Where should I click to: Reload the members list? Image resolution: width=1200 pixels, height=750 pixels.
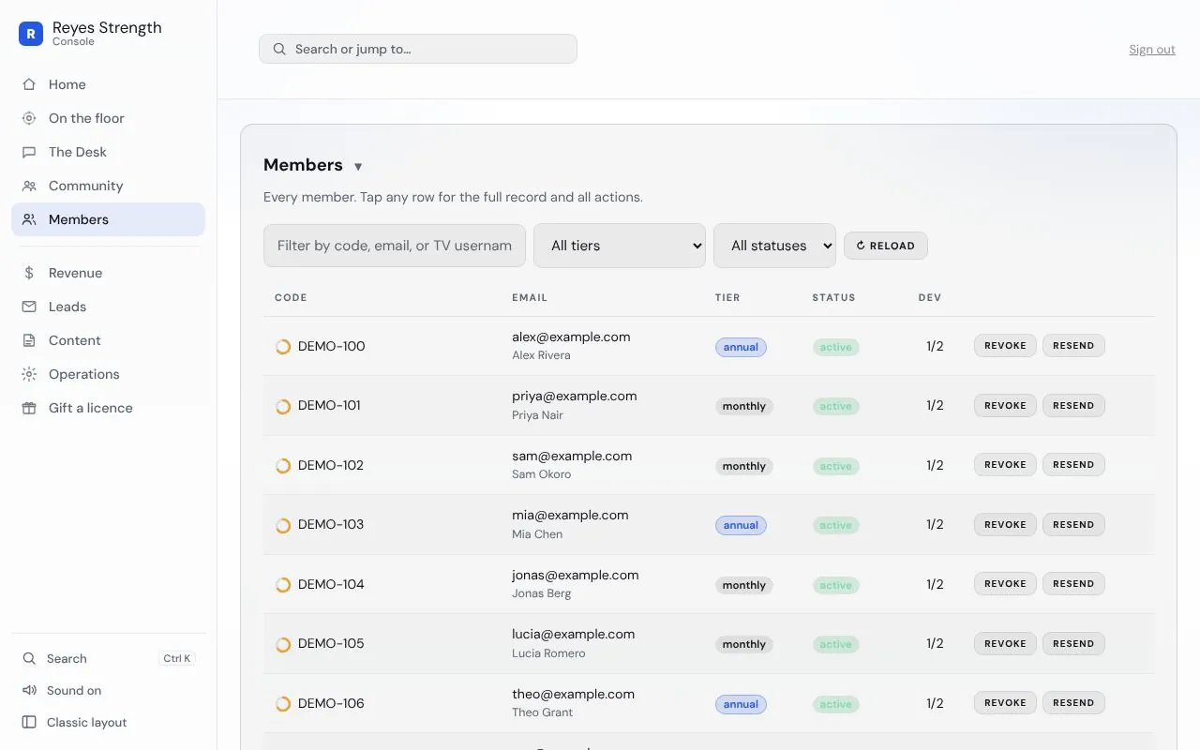tap(886, 246)
